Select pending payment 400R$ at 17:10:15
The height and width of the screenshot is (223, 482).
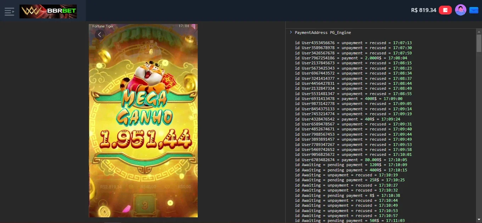pos(351,170)
